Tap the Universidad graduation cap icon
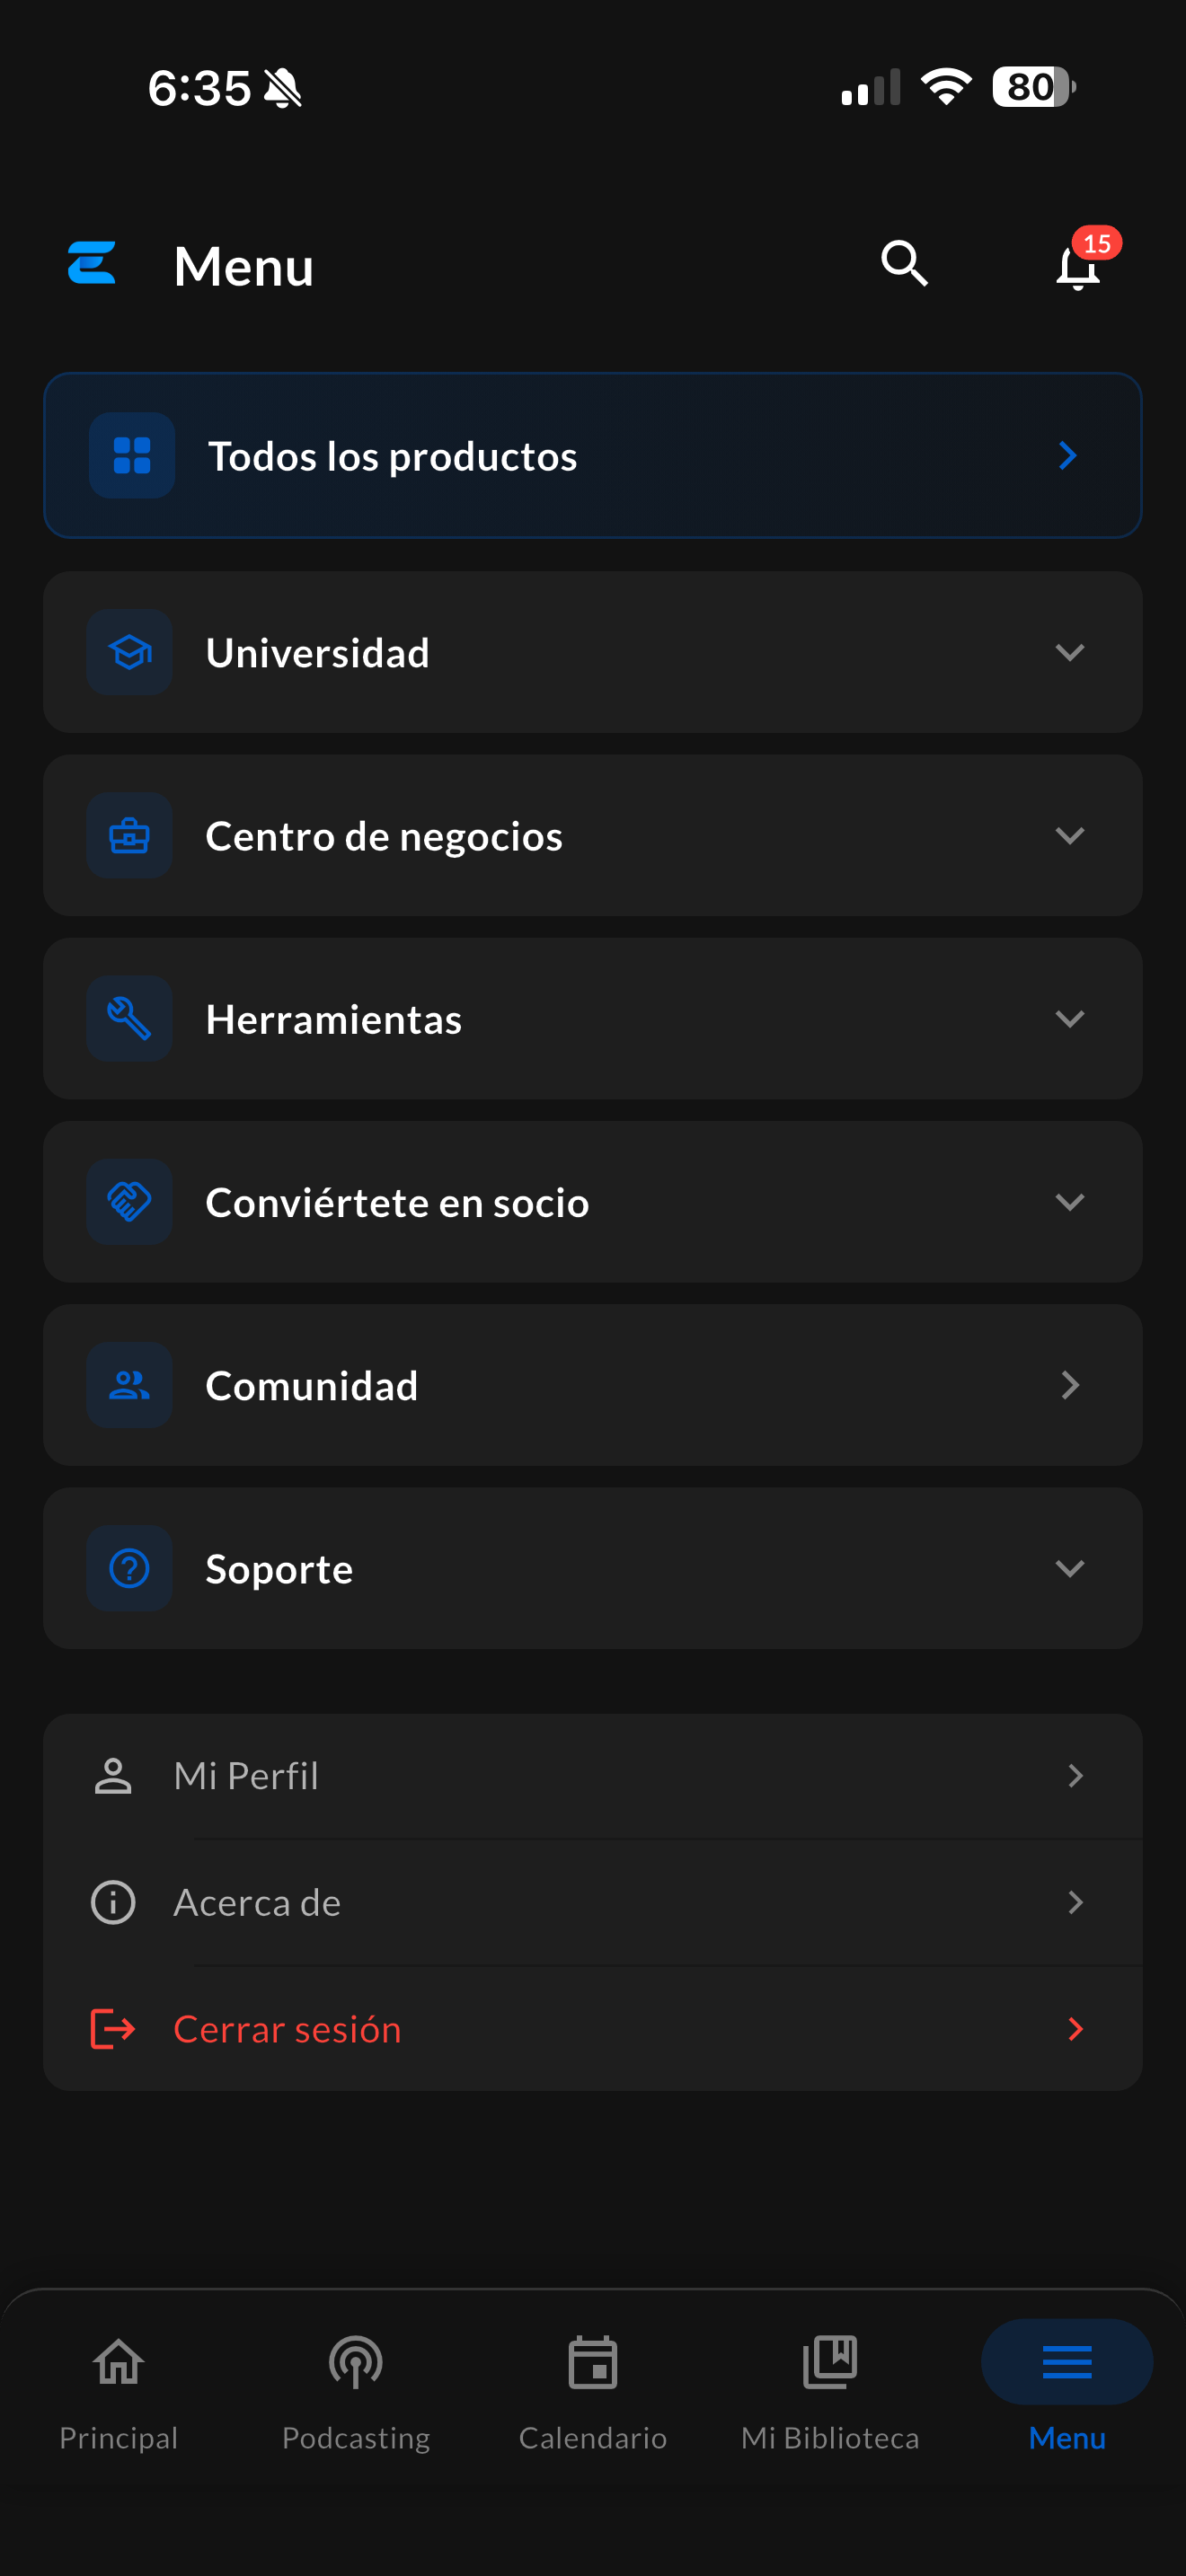 [129, 652]
